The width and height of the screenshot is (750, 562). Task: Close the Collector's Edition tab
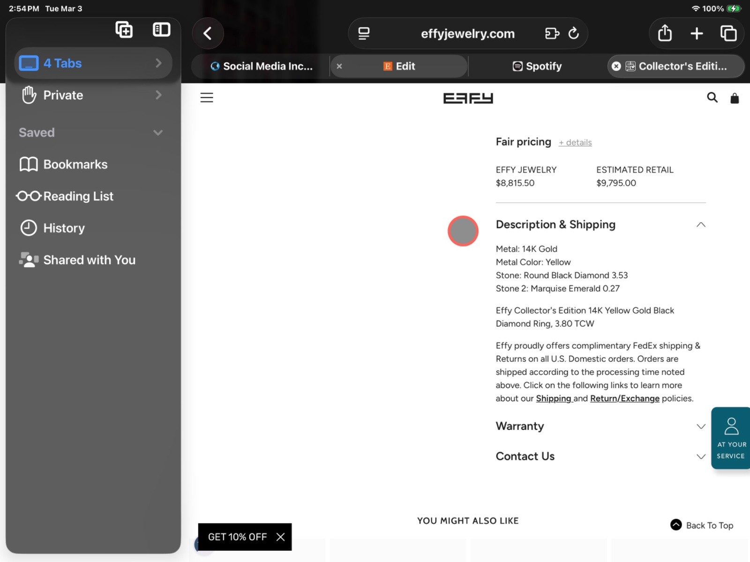pyautogui.click(x=616, y=66)
